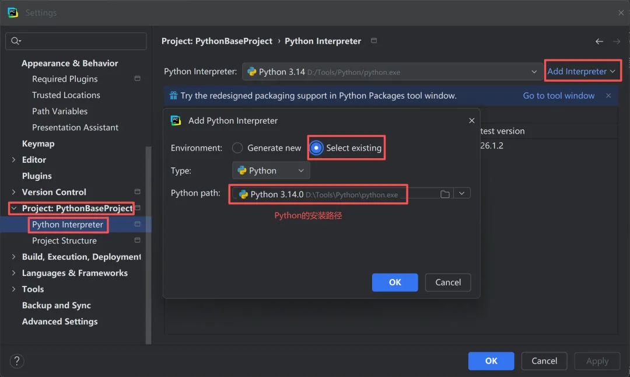Click the main Settings Cancel button

[x=544, y=361]
